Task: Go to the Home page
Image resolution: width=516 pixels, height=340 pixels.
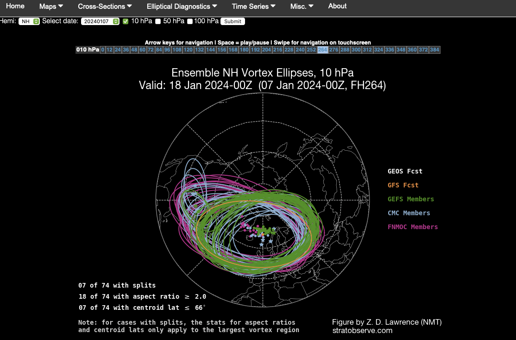Action: [x=15, y=6]
